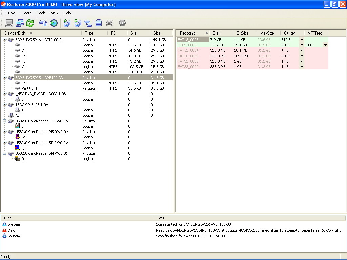Open the Cluster dropdown for FAT32_0005
The width and height of the screenshot is (347, 260).
pos(302,61)
